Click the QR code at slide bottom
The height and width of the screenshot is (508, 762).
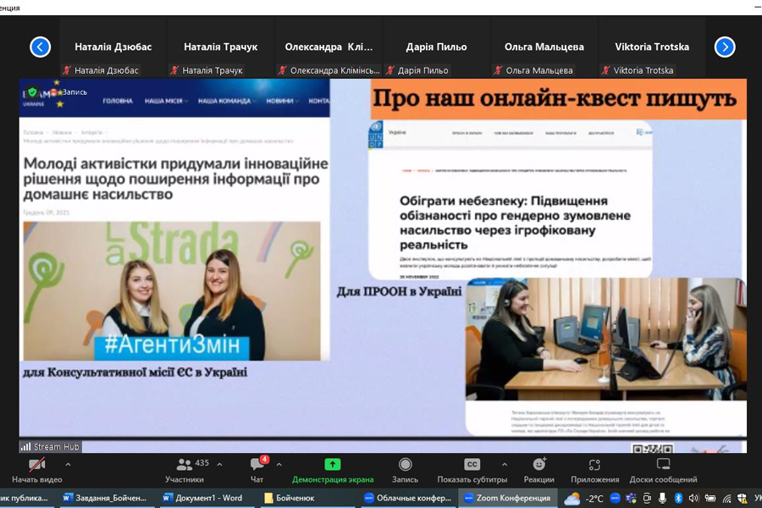coord(653,448)
